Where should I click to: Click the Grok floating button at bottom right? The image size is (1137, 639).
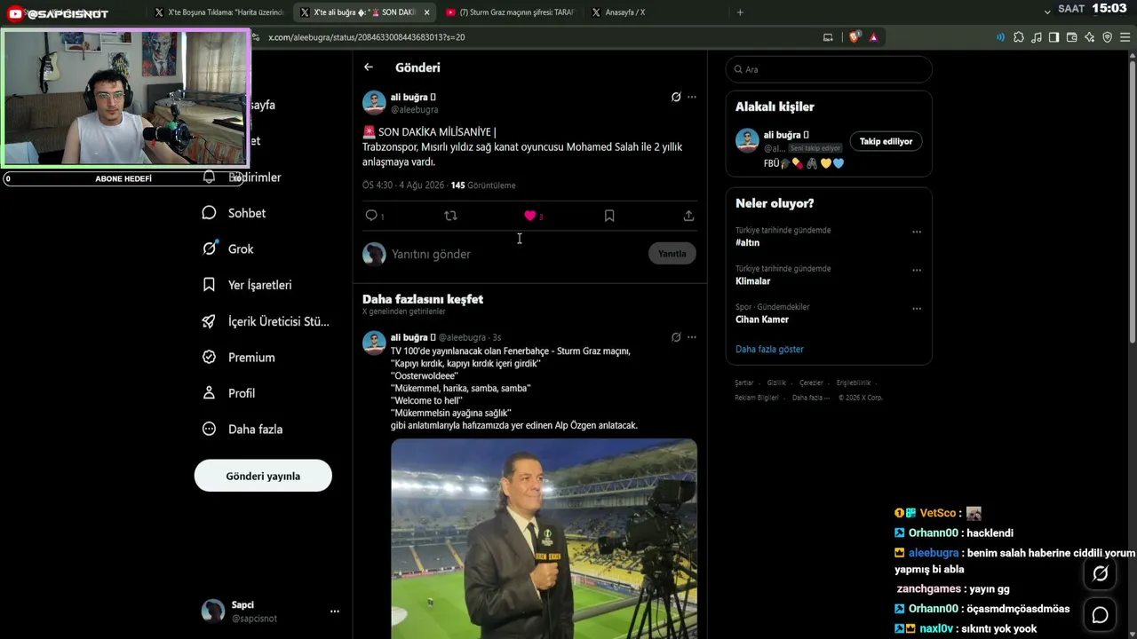click(1100, 574)
